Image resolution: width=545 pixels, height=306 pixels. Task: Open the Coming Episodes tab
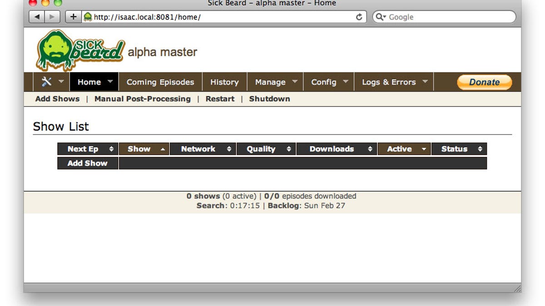pyautogui.click(x=160, y=82)
